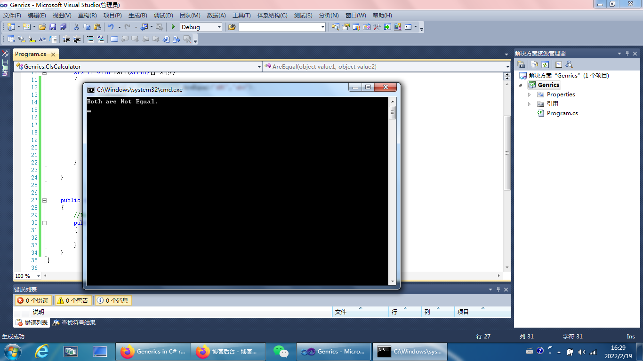643x361 pixels.
Task: Click the New Project toolbar icon
Action: coord(11,27)
